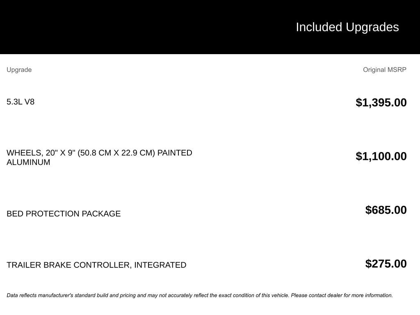Click the $1,395.00 price

381,103
